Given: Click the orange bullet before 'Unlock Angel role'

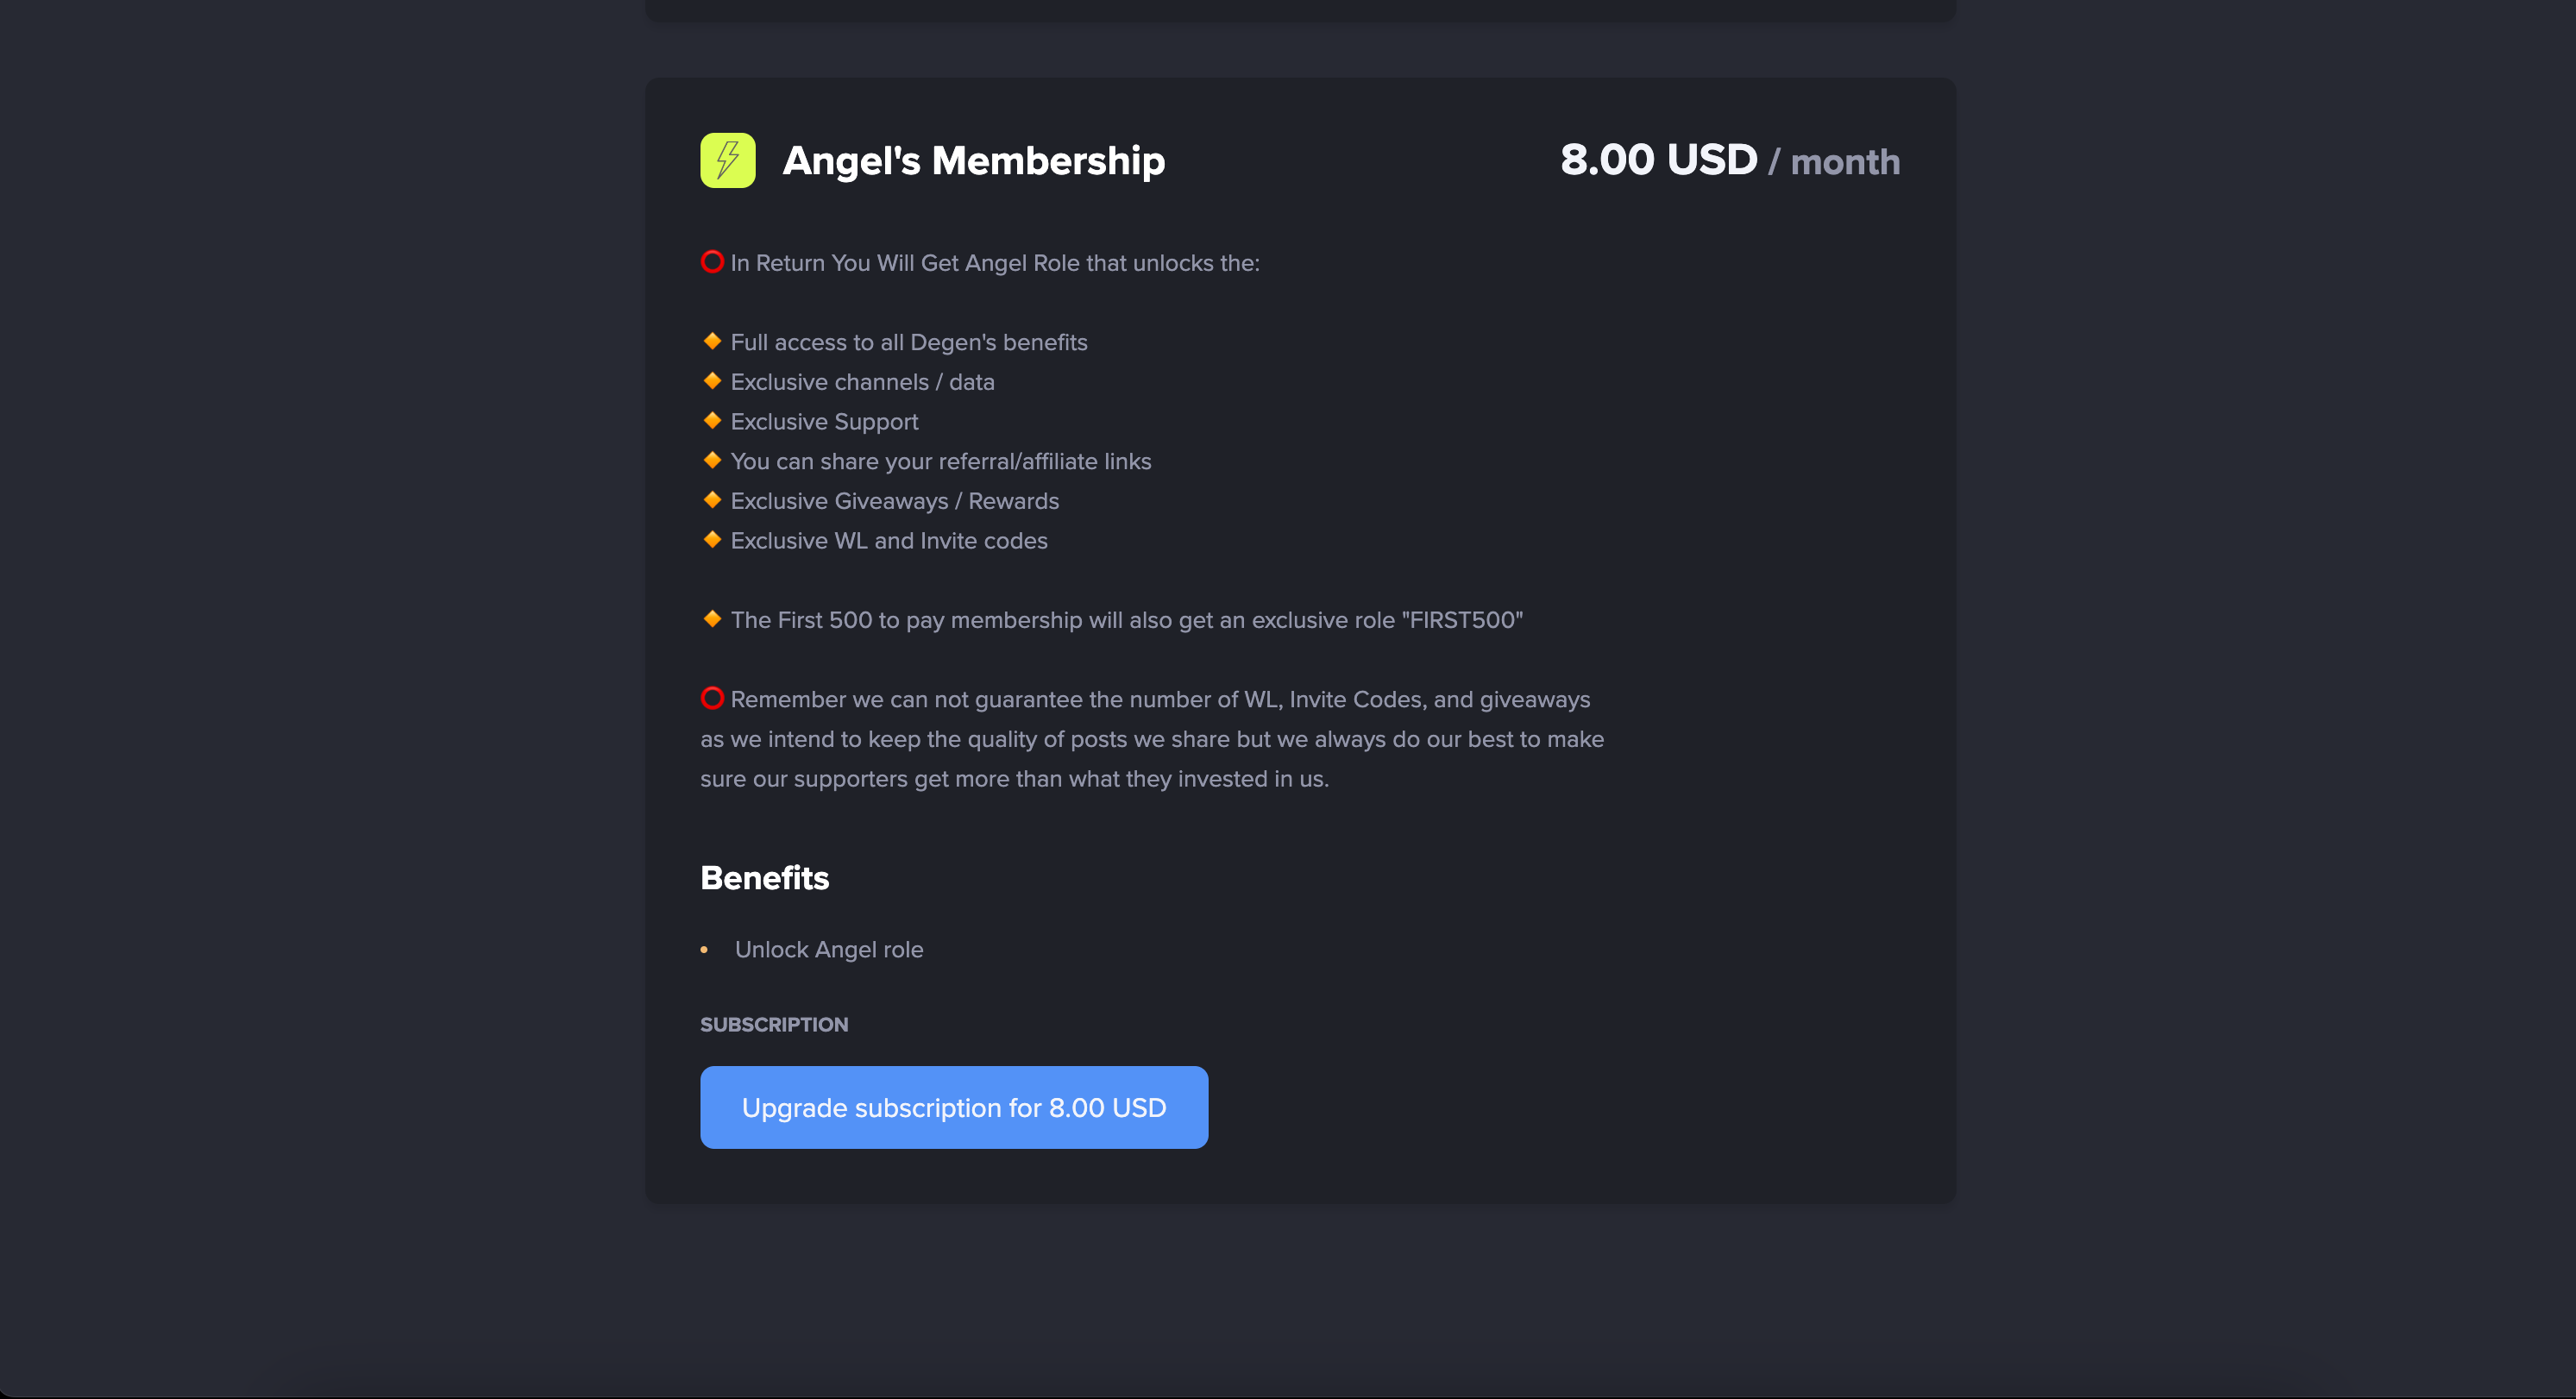Looking at the screenshot, I should 704,949.
